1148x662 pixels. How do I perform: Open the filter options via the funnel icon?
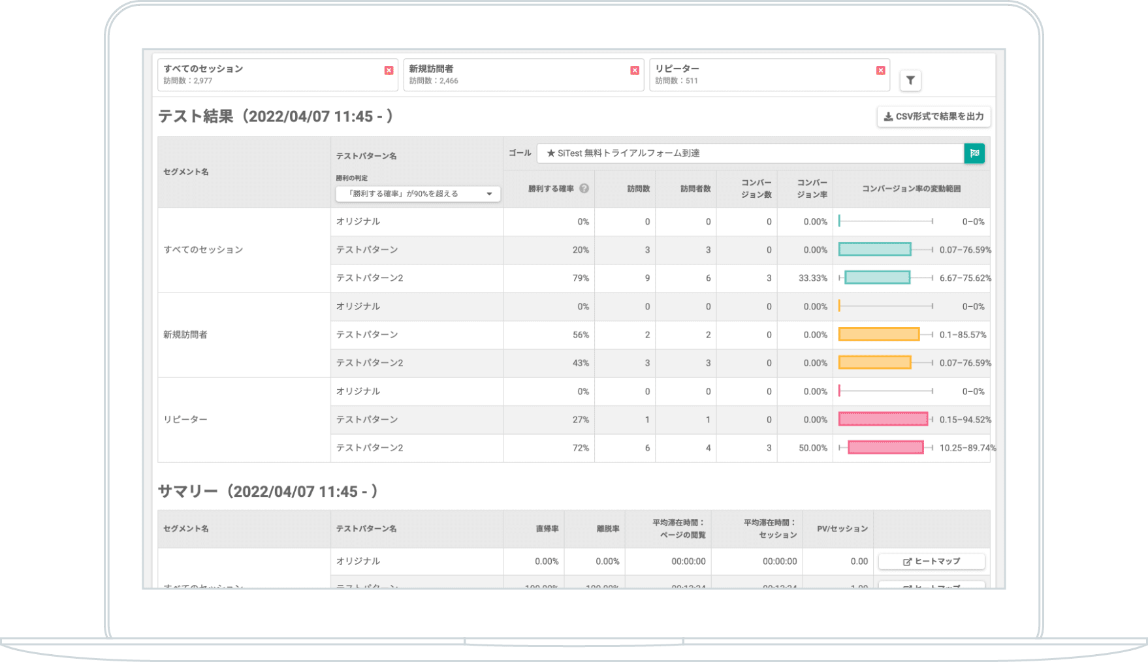pos(910,80)
